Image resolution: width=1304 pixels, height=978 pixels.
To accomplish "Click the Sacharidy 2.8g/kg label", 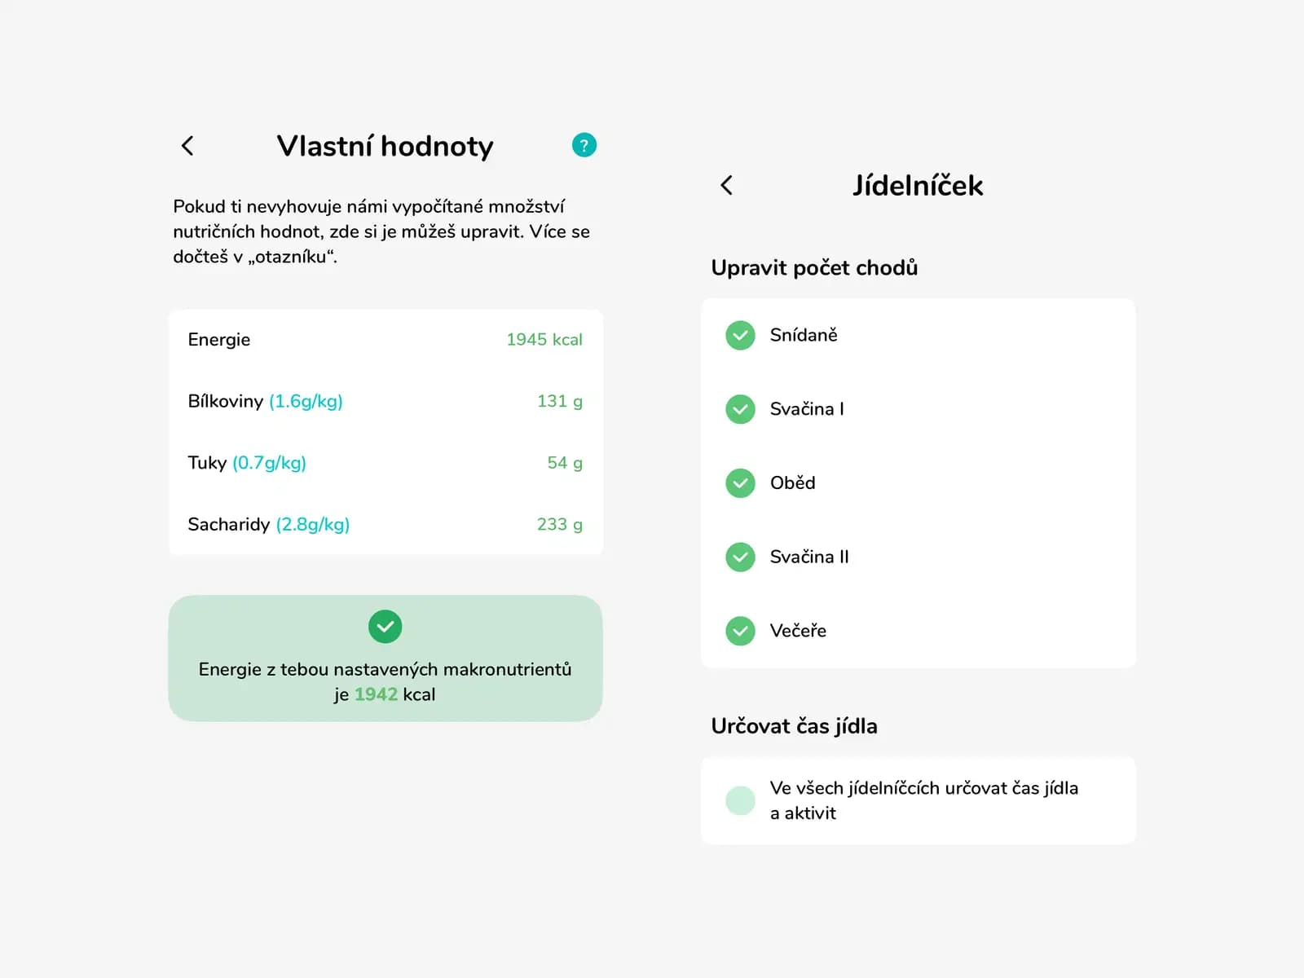I will [x=268, y=524].
